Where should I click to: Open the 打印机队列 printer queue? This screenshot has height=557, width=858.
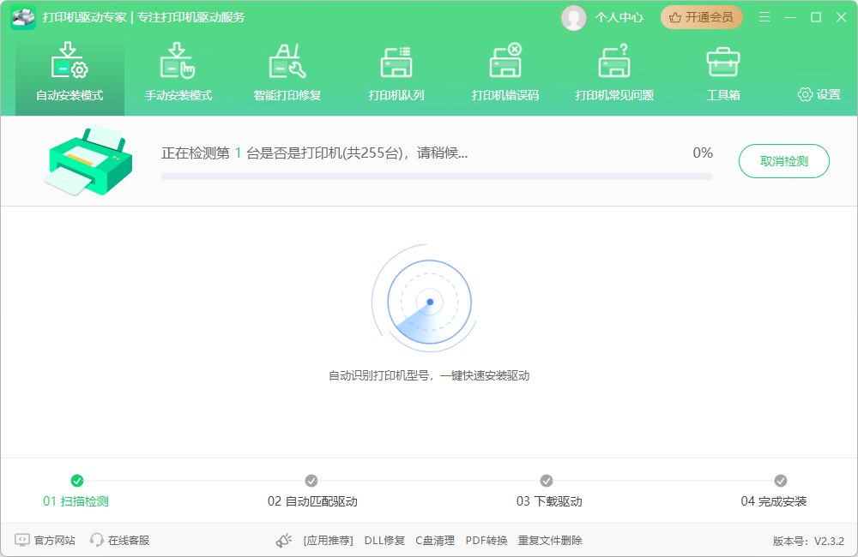[x=396, y=73]
